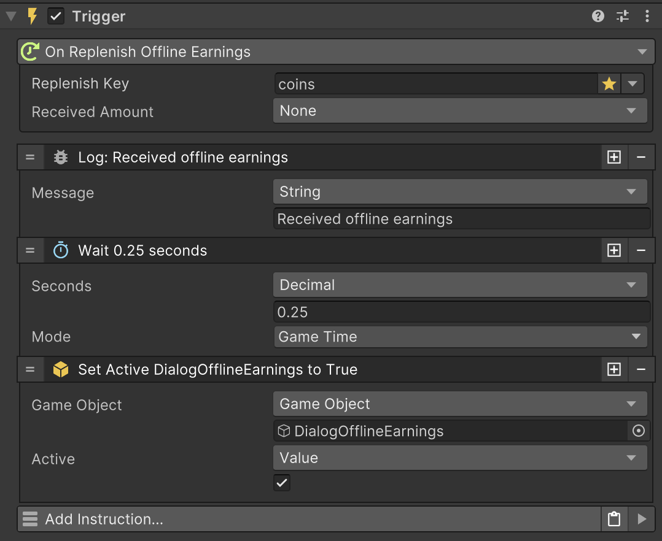662x541 pixels.
Task: Open Trigger component preset settings icon
Action: tap(623, 17)
